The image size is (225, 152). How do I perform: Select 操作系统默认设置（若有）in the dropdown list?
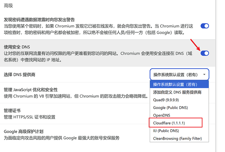tap(179, 84)
